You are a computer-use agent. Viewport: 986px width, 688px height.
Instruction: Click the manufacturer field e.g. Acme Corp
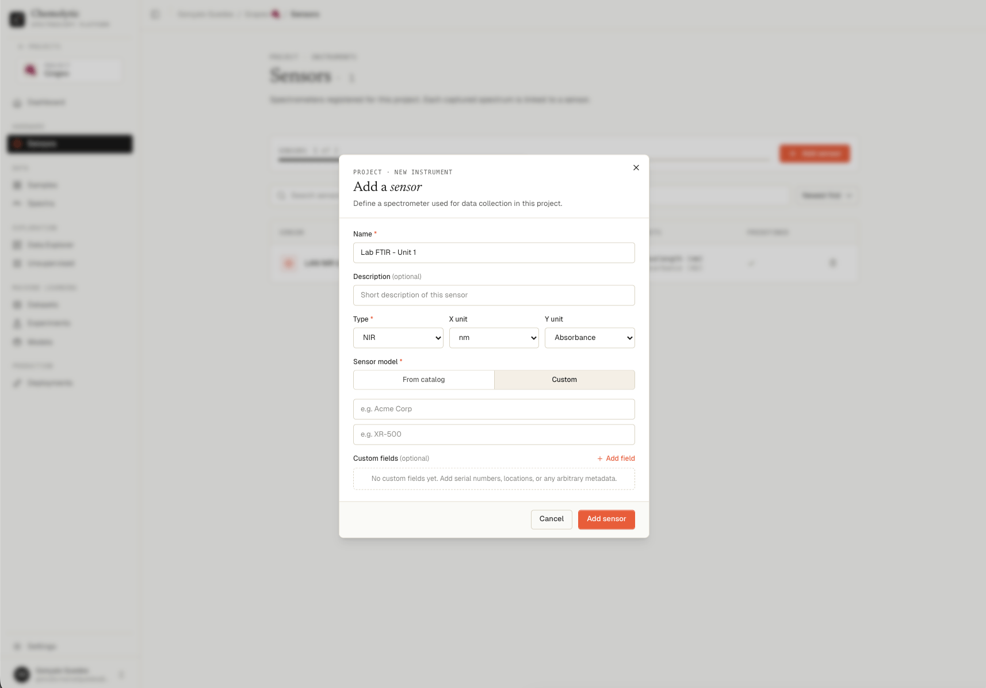494,409
